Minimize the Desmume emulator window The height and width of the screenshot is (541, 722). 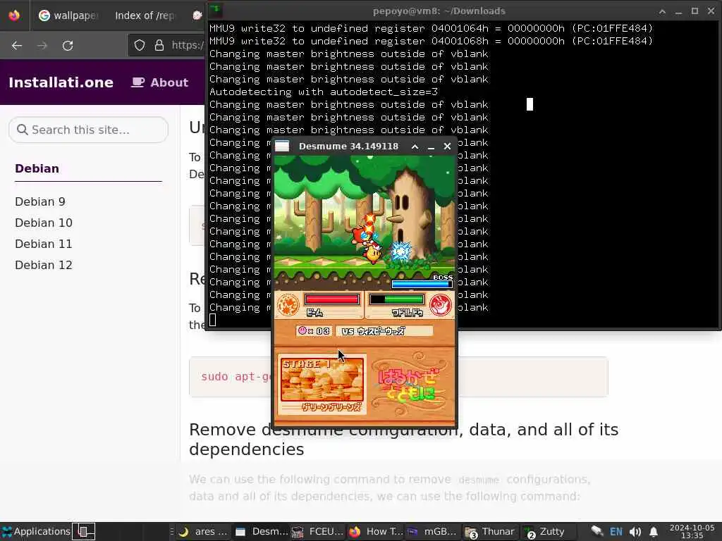pyautogui.click(x=431, y=147)
